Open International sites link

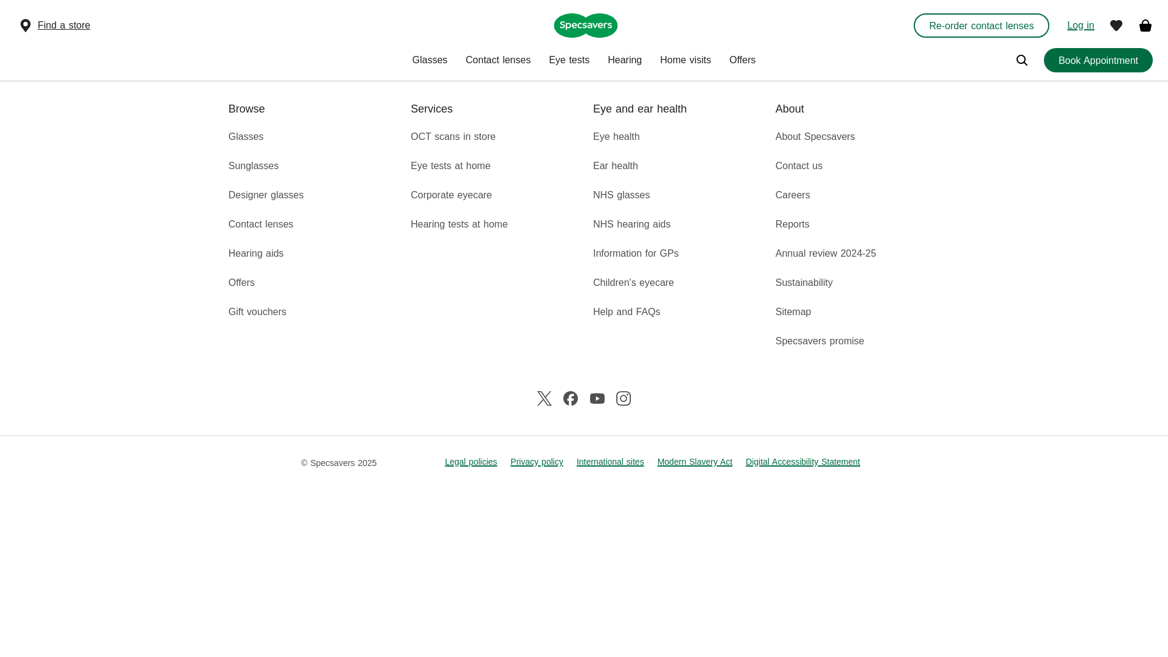(x=610, y=462)
